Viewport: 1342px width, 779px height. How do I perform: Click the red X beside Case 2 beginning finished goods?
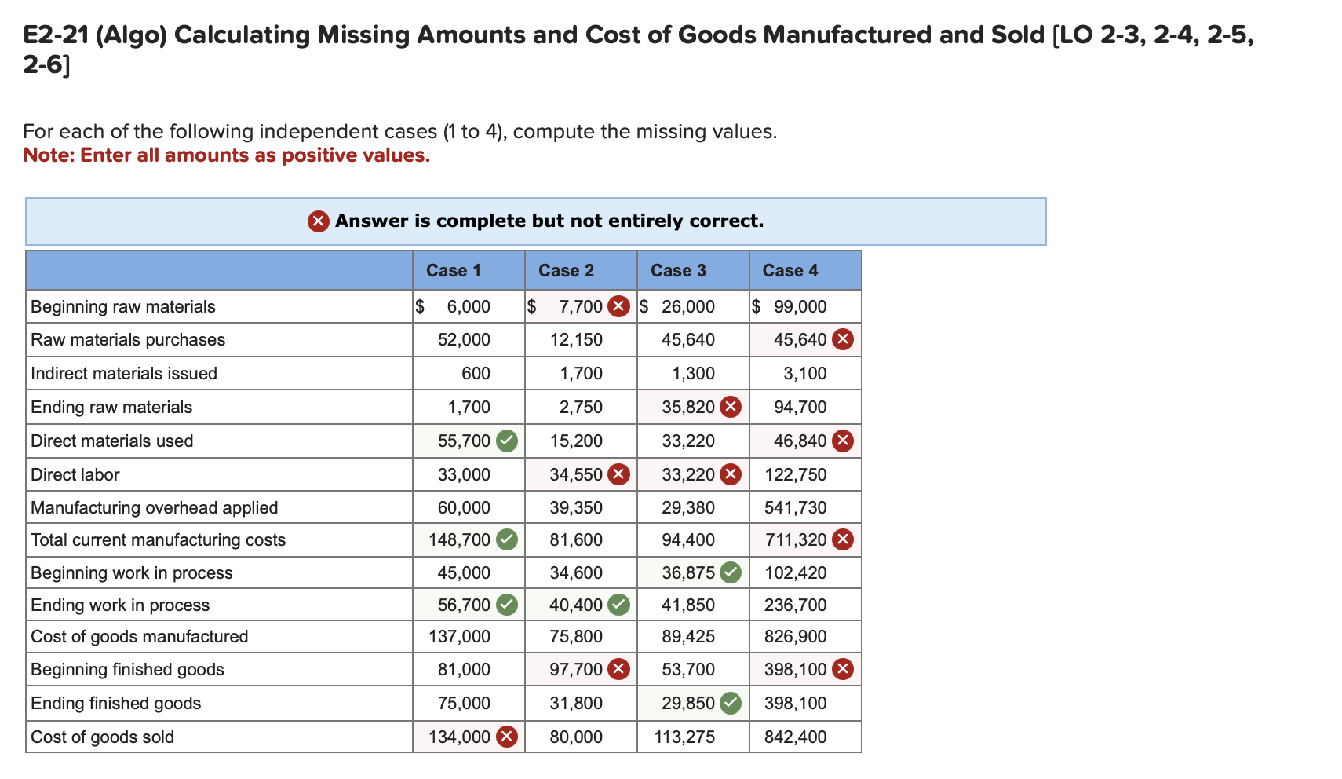[x=619, y=669]
